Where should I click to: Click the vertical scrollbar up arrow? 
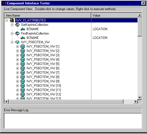tap(140, 15)
